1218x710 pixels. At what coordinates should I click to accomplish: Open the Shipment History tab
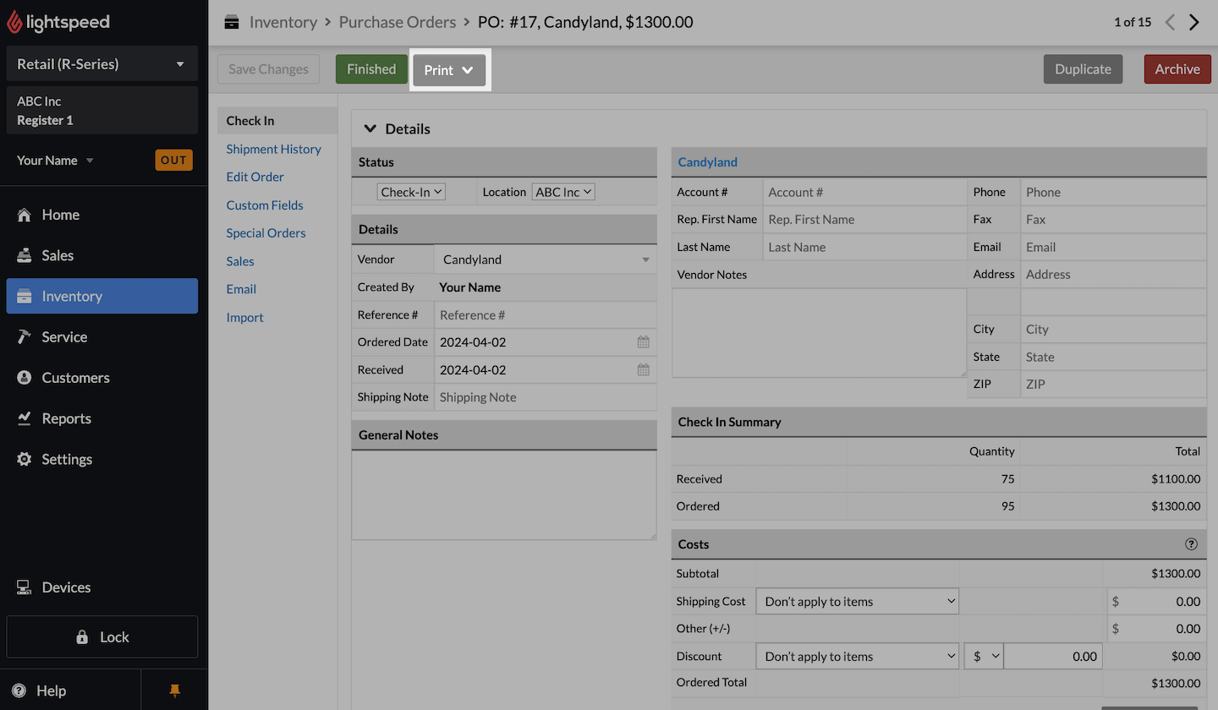click(273, 149)
